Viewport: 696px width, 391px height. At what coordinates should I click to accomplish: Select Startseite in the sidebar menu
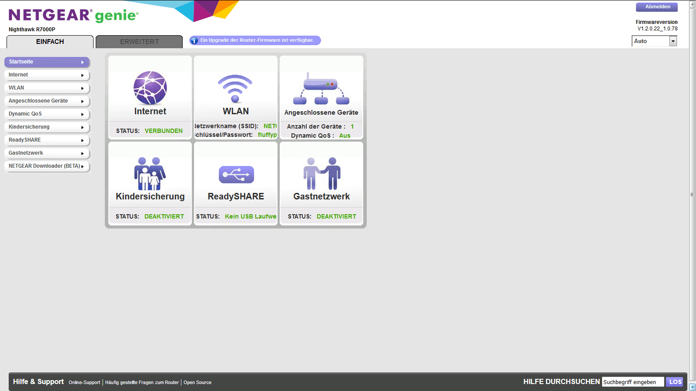(47, 62)
